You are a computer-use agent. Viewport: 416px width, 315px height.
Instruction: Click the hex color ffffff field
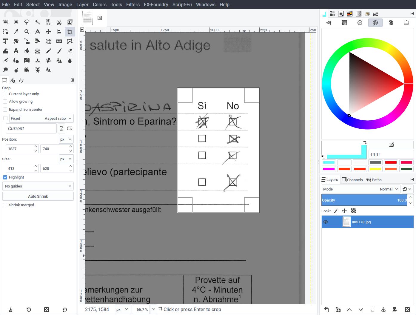pyautogui.click(x=391, y=154)
